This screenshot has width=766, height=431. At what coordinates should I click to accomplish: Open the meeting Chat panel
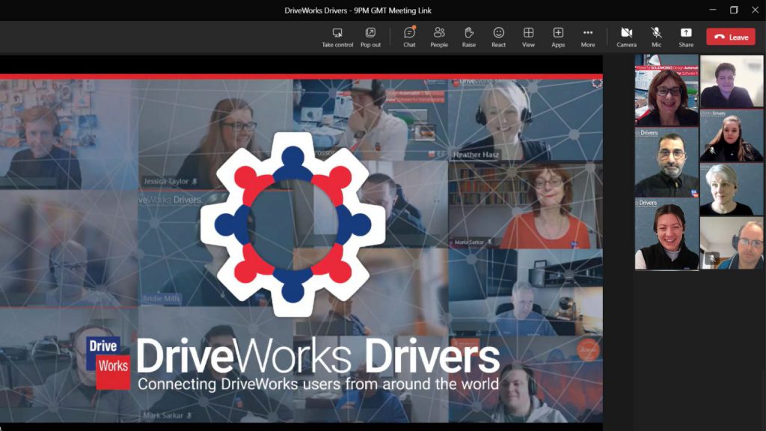[409, 37]
